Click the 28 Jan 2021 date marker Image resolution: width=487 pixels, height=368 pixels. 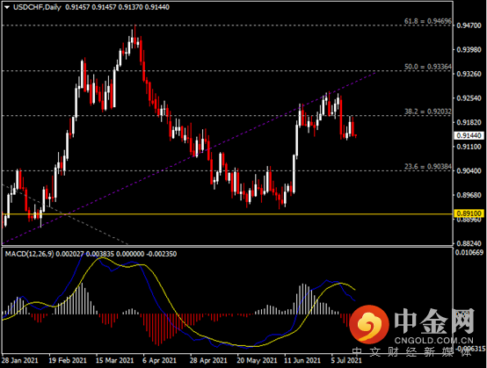[19, 361]
